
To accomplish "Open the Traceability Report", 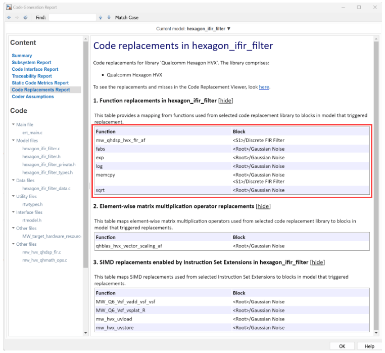I will [32, 76].
